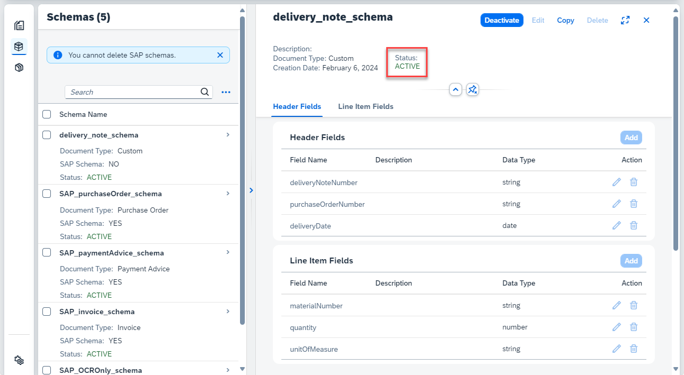
Task: Click the panel splitter collapse arrow
Action: pos(251,190)
